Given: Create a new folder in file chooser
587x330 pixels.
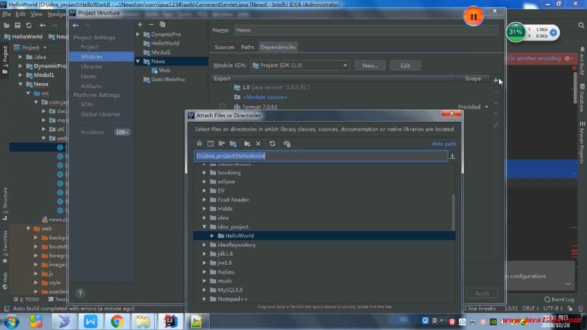Looking at the screenshot, I should coord(247,144).
